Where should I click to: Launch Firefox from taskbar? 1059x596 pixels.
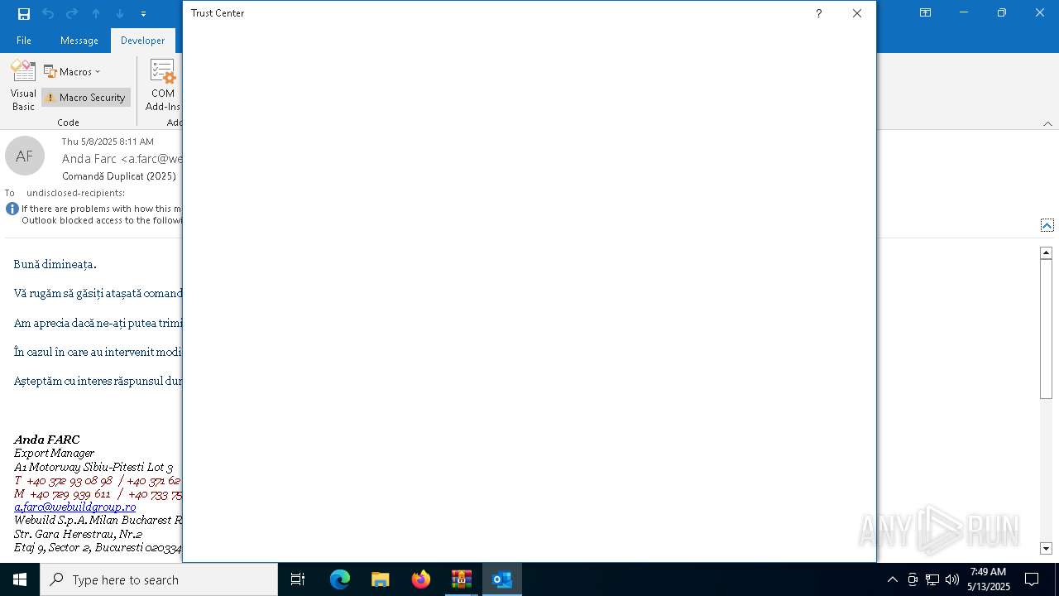click(421, 579)
